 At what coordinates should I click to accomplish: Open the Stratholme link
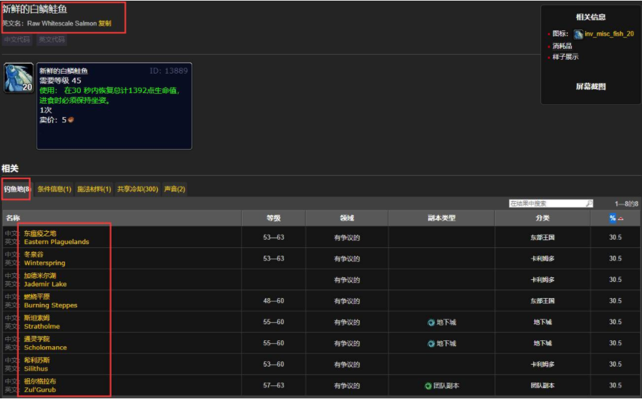tap(42, 327)
